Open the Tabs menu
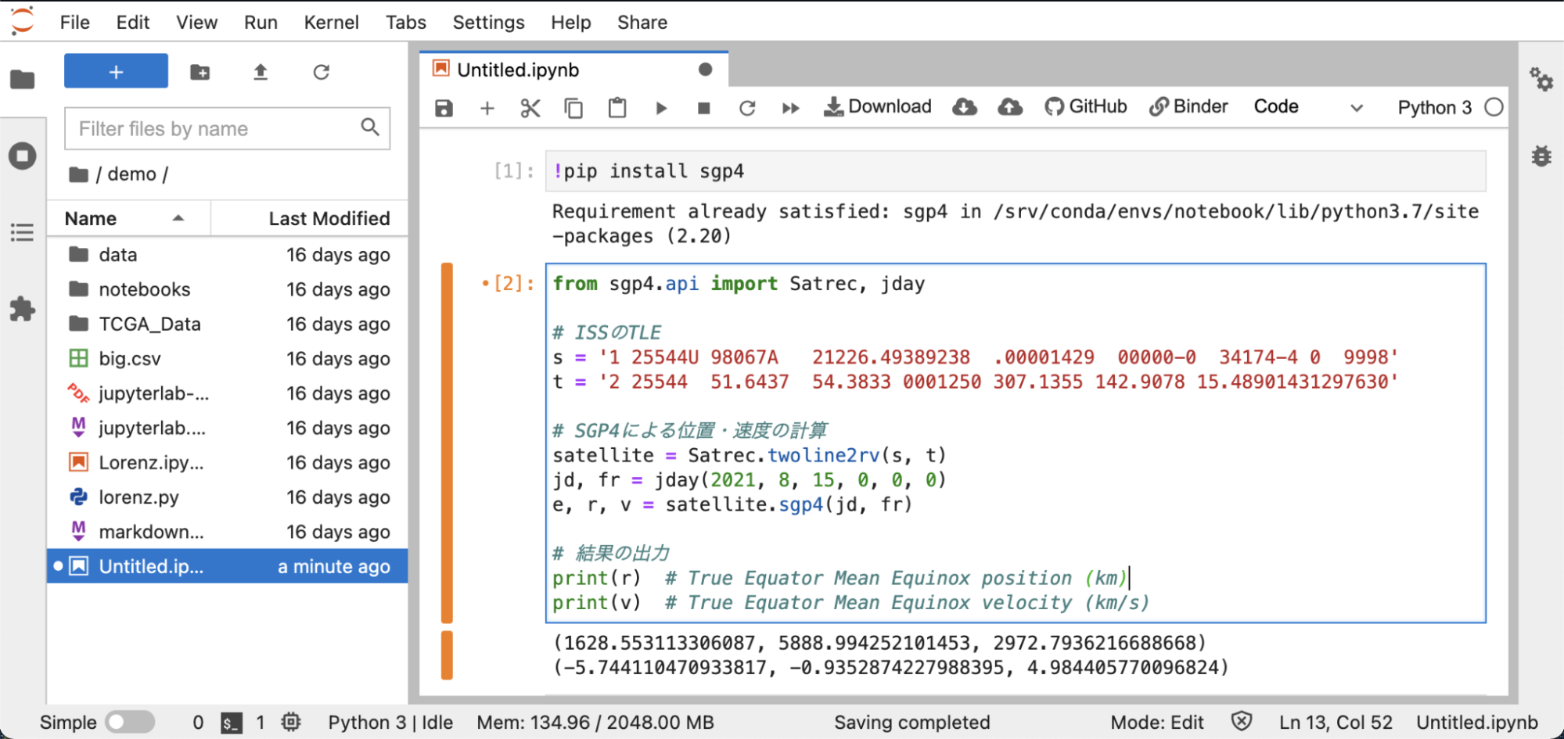The image size is (1564, 739). click(405, 22)
